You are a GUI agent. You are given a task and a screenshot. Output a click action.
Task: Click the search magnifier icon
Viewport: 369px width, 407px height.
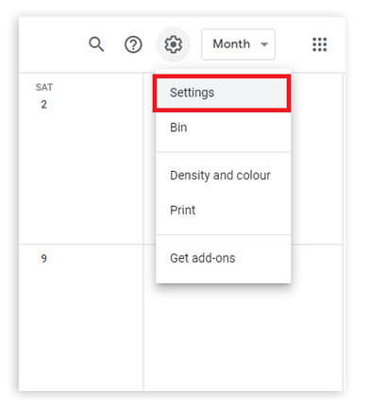(96, 44)
